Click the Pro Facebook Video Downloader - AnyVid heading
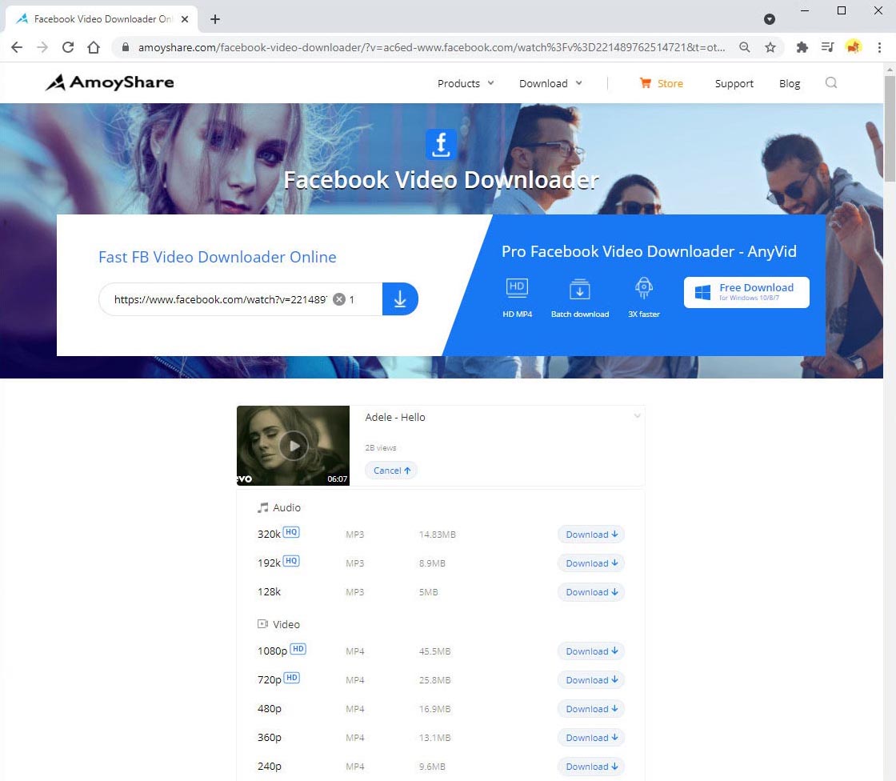 click(649, 251)
